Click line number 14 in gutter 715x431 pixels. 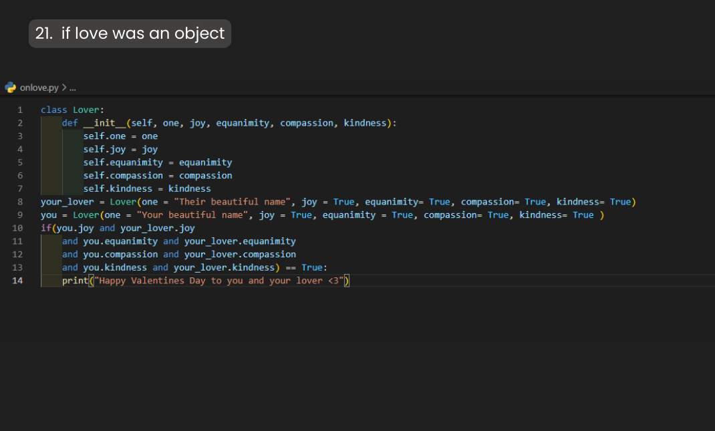[x=17, y=281]
